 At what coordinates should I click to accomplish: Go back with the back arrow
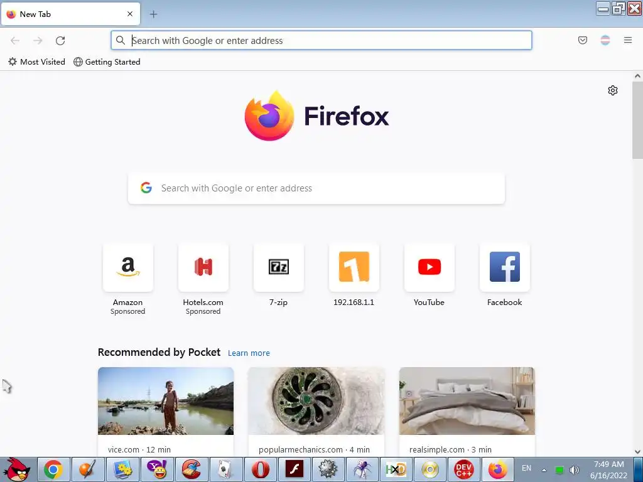15,40
